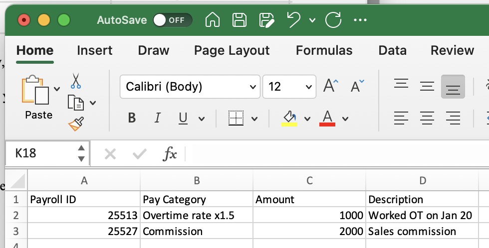
Task: Click the Format Painter brush icon
Action: [x=76, y=124]
